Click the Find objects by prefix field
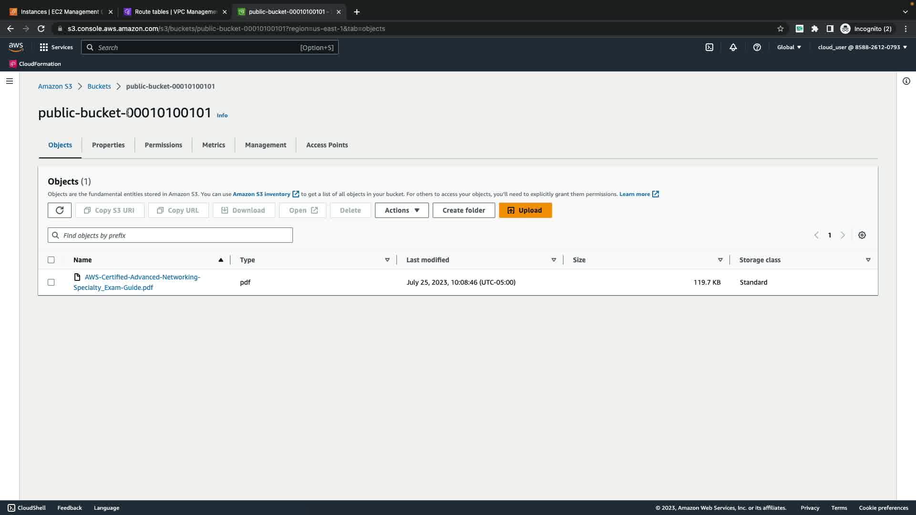This screenshot has width=916, height=515. click(170, 235)
